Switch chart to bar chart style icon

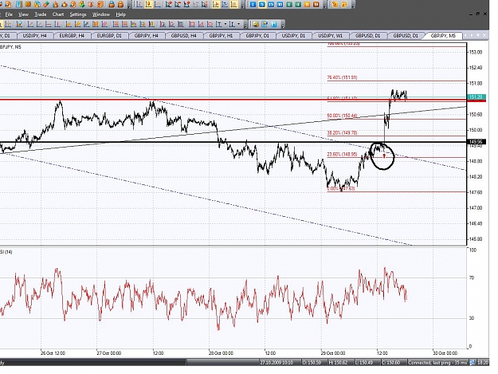tap(139, 5)
